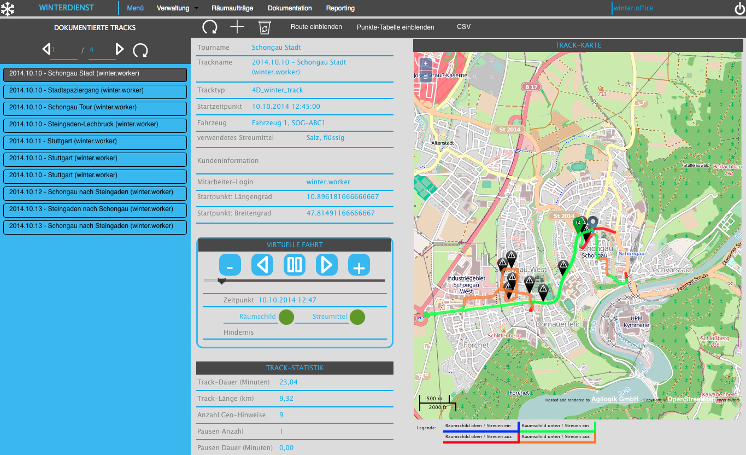The height and width of the screenshot is (455, 746).
Task: Click the CSV export button
Action: coord(463,27)
